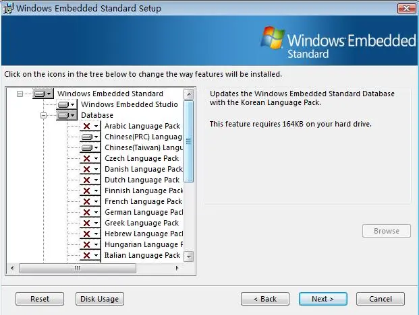The width and height of the screenshot is (419, 315).
Task: Click the vertical scrollbar thumb in feature tree
Action: coord(189,141)
